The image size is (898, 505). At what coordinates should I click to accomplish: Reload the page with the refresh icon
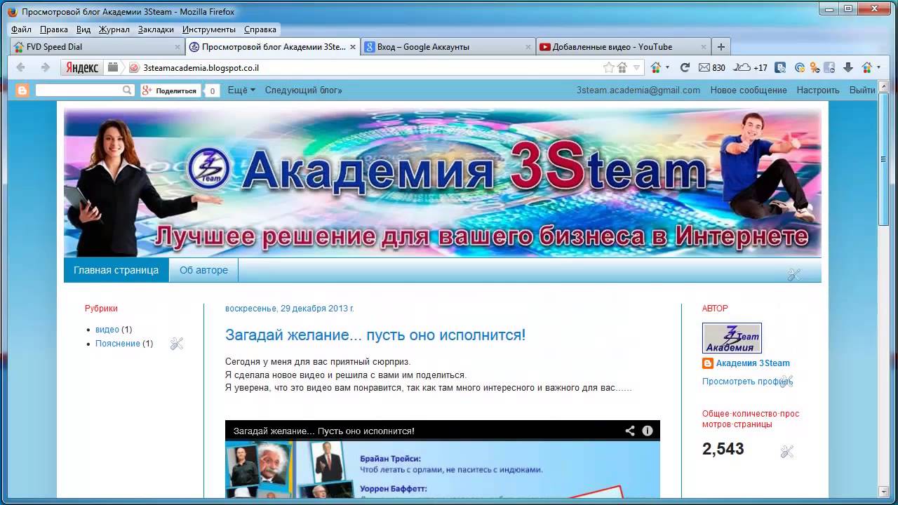click(x=685, y=67)
